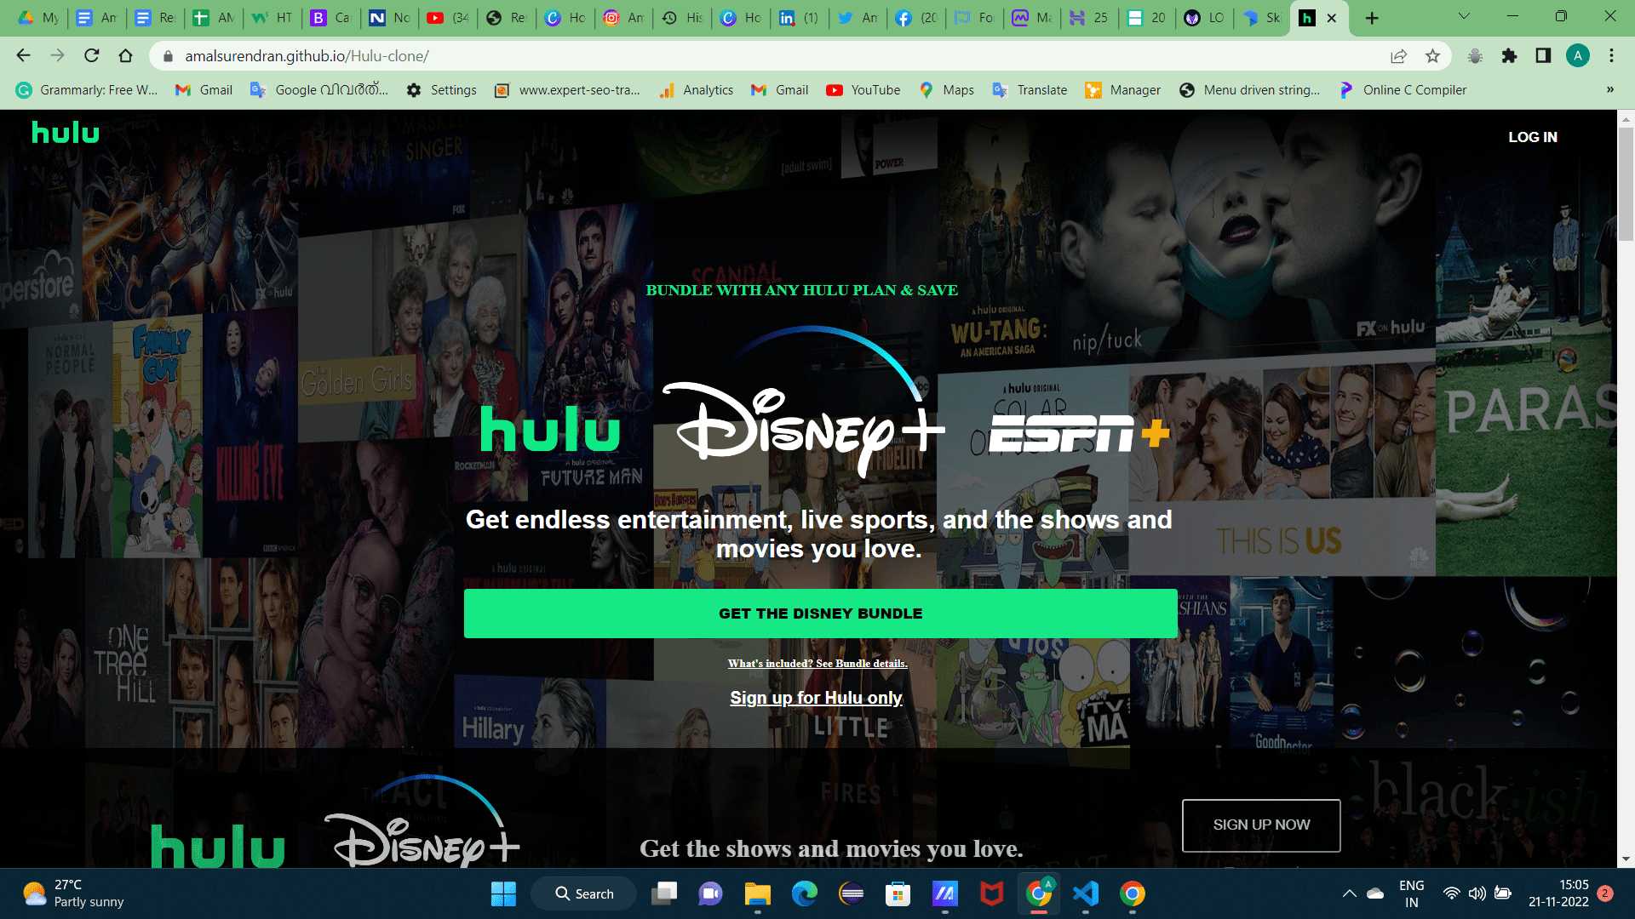Screen dimensions: 1635x919
Task: Click the Hulu logo at top left
Action: (x=66, y=133)
